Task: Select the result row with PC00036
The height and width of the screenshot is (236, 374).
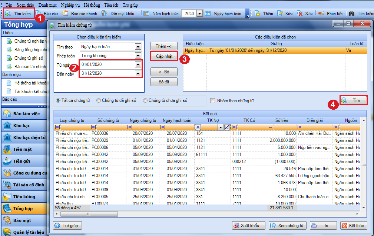Action: (207, 133)
